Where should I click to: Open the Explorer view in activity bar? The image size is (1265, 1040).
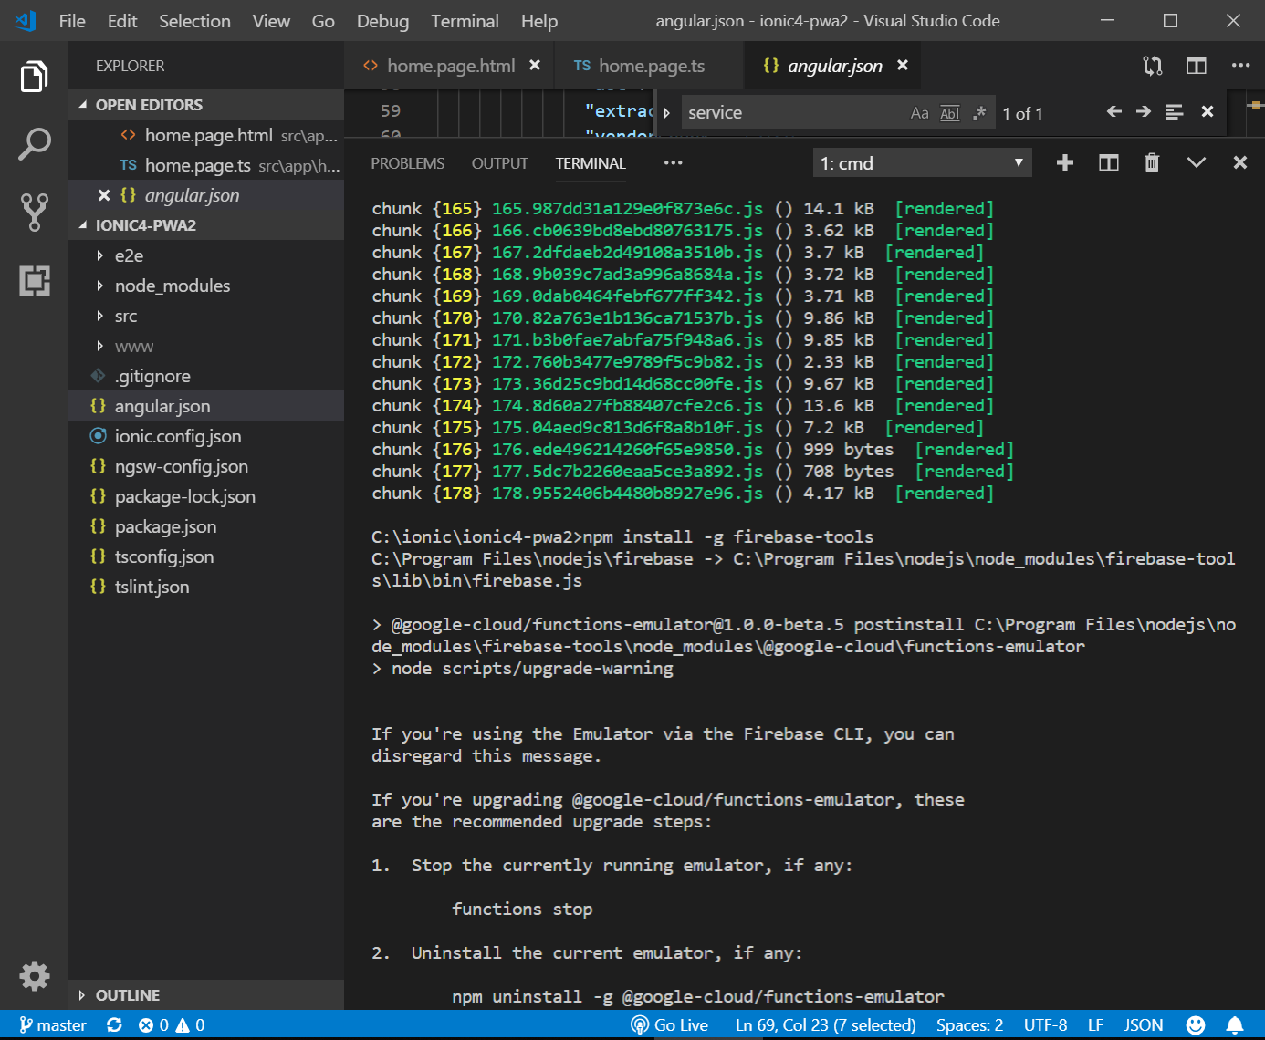(x=34, y=77)
